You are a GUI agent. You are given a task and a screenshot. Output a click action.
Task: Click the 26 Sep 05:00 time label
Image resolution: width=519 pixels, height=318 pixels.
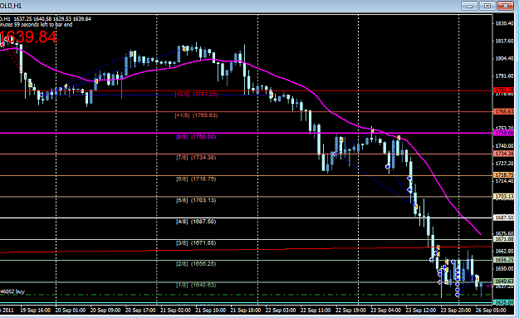pyautogui.click(x=491, y=311)
